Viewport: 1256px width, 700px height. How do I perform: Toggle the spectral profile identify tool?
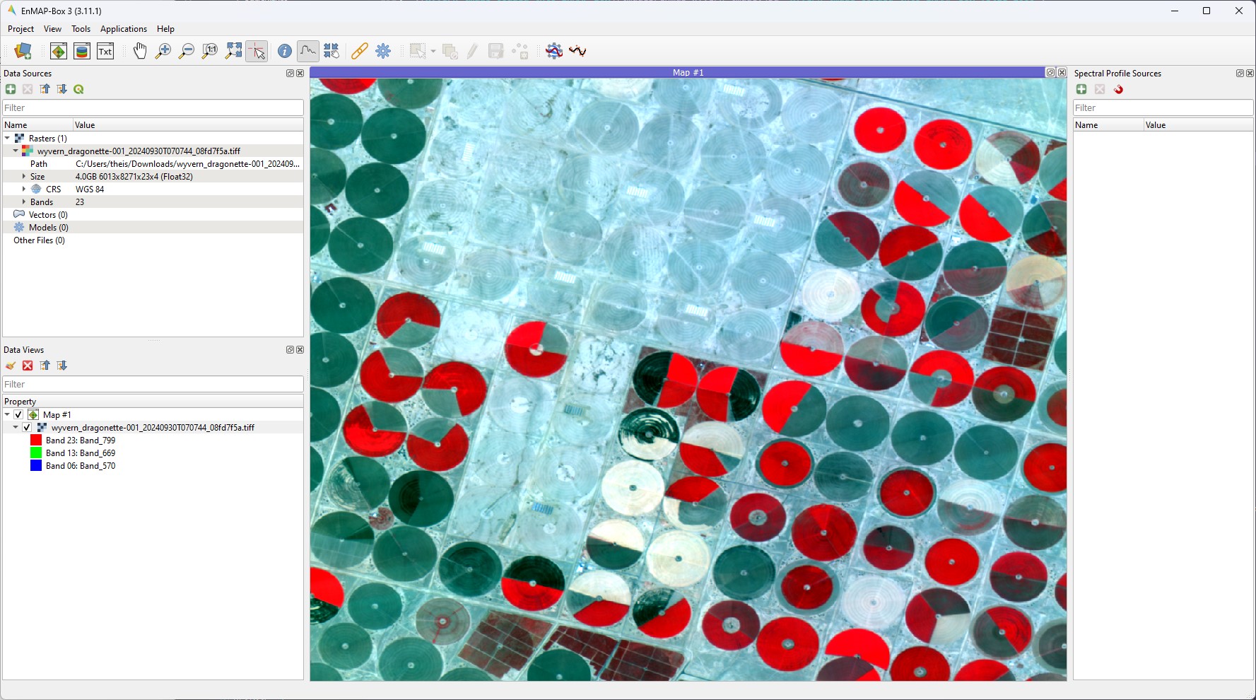pos(308,51)
